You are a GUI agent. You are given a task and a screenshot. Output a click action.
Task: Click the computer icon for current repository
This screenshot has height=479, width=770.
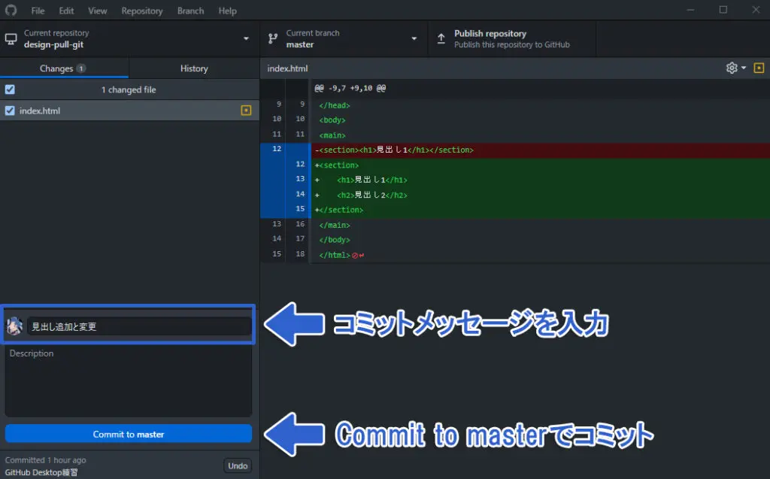(x=11, y=39)
